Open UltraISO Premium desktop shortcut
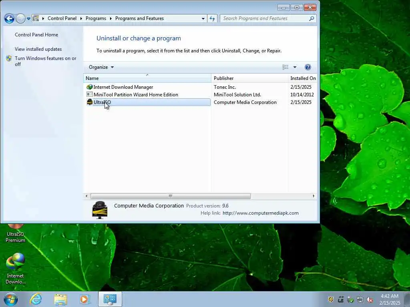 pos(16,233)
